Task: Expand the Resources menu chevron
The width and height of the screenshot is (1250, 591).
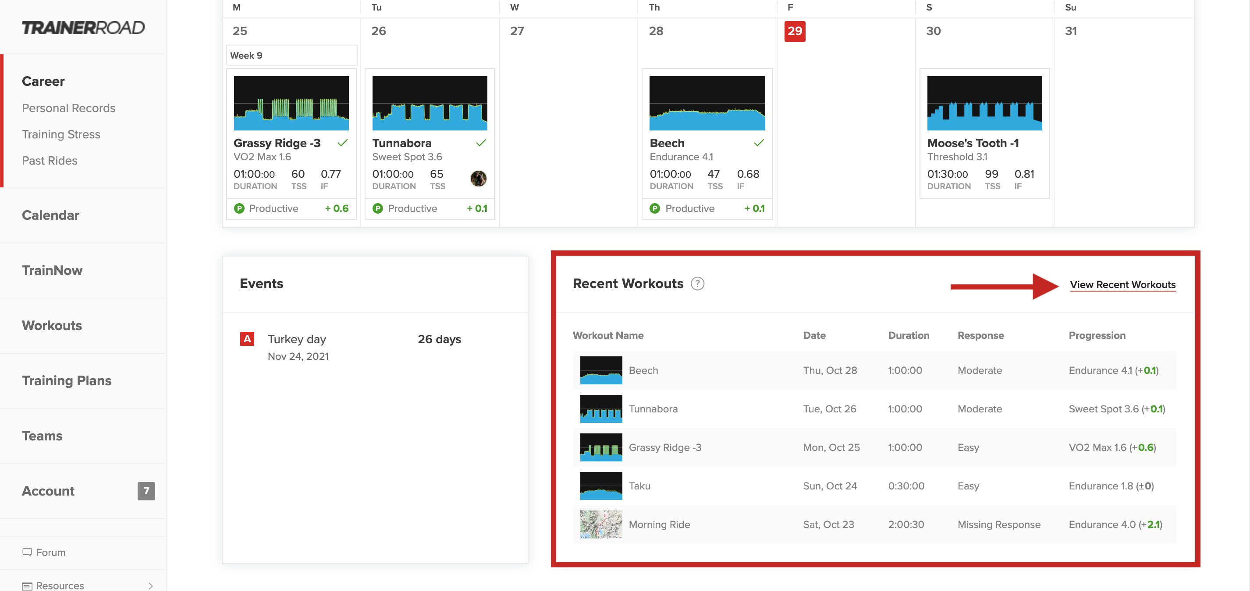Action: [x=151, y=586]
